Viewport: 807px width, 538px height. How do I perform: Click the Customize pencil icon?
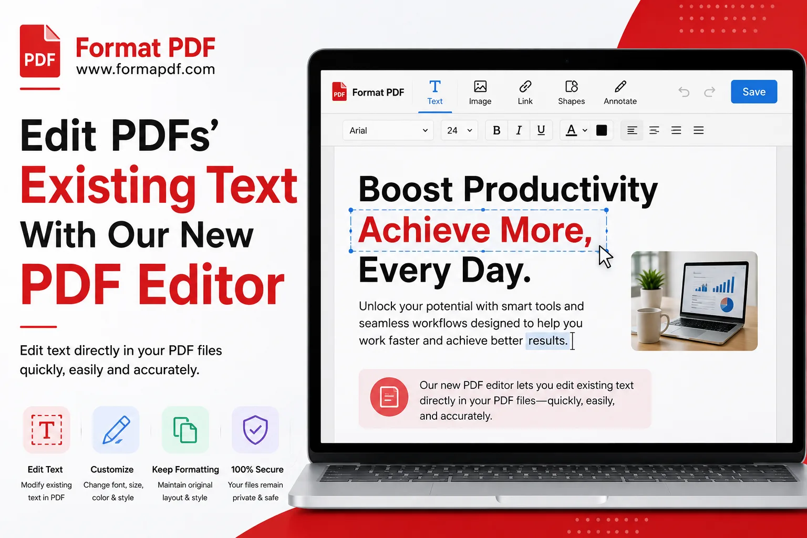click(116, 430)
